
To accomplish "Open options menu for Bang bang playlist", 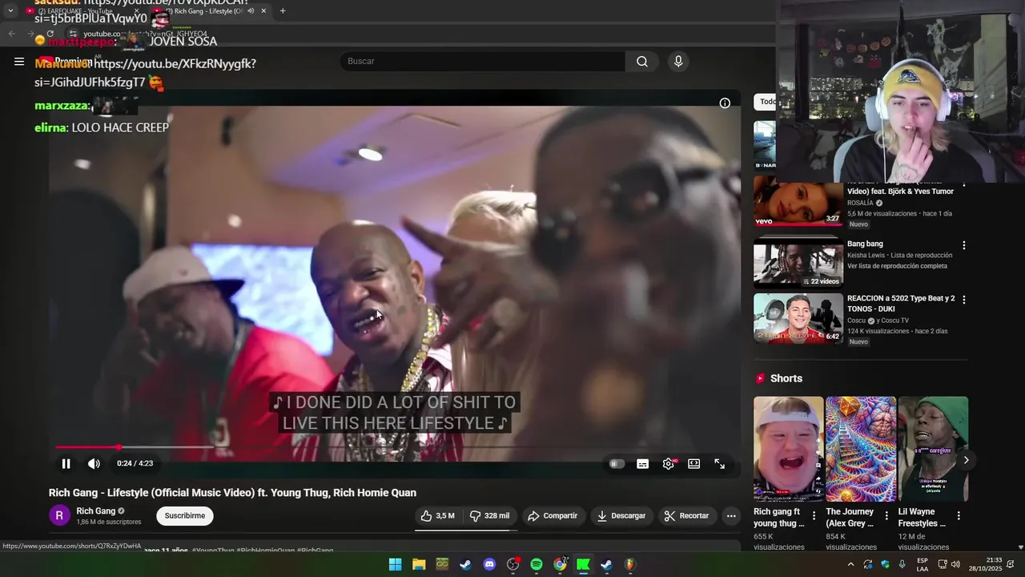I will point(964,245).
